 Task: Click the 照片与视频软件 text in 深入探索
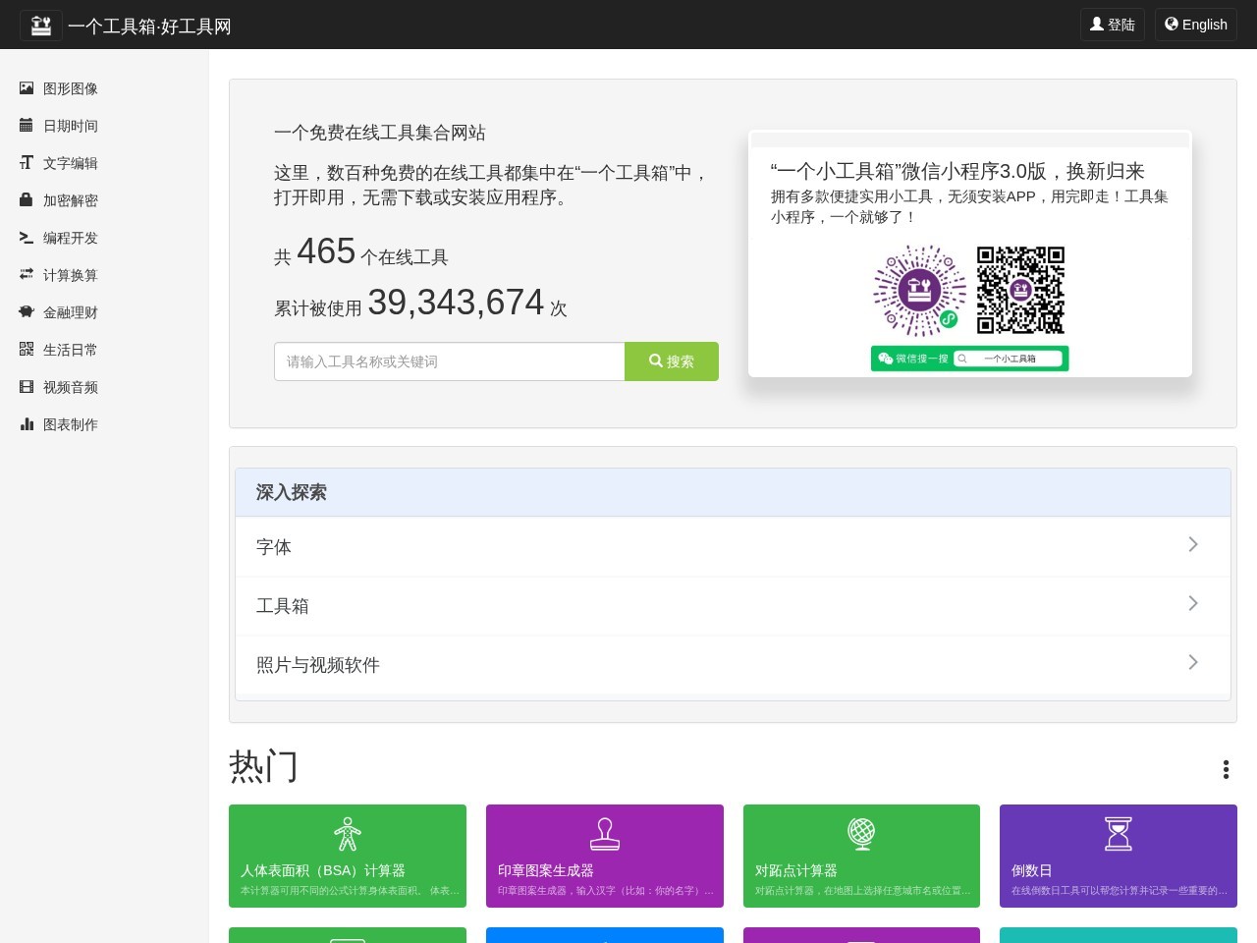point(318,665)
